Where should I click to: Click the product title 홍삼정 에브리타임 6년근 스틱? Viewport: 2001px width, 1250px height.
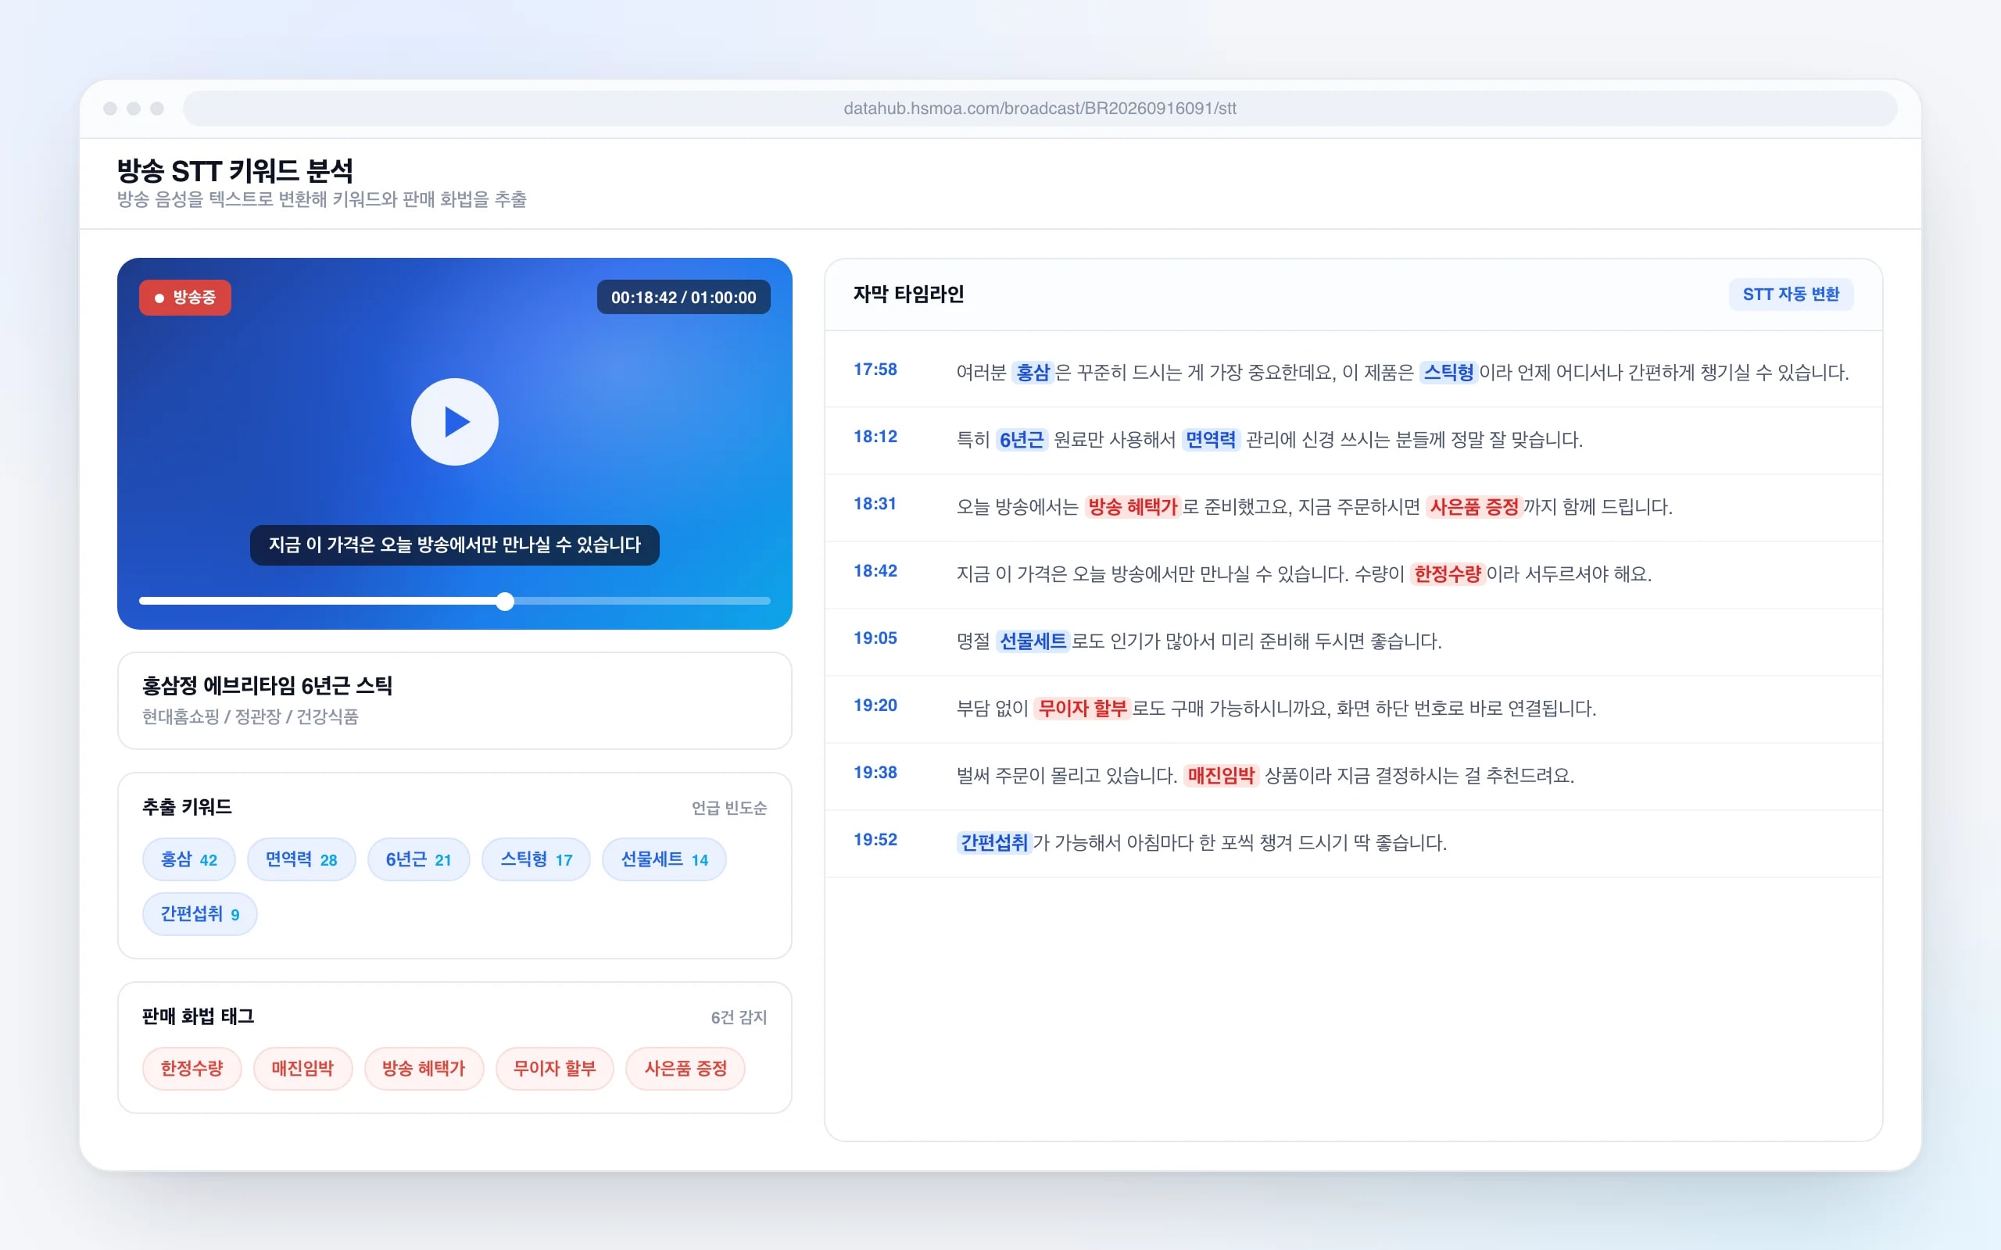click(x=267, y=685)
